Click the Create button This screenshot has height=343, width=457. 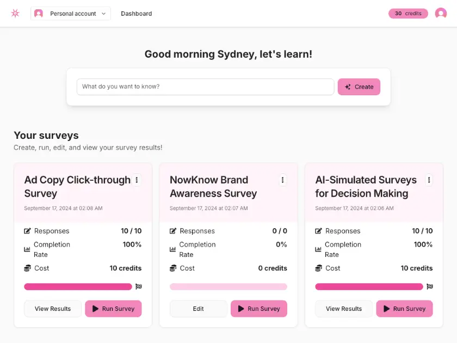[x=359, y=87]
